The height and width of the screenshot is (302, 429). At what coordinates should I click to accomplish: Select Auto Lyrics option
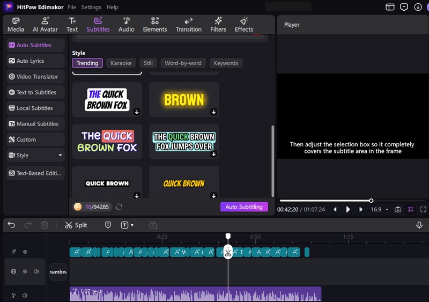[35, 61]
